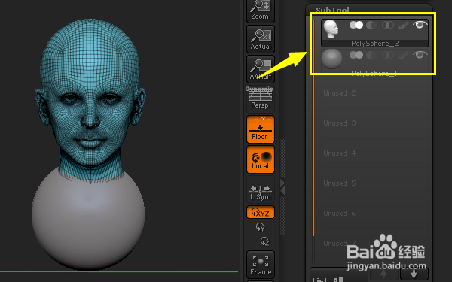Hide the PolySphere_1 subtool
This screenshot has width=452, height=282.
pyautogui.click(x=420, y=55)
